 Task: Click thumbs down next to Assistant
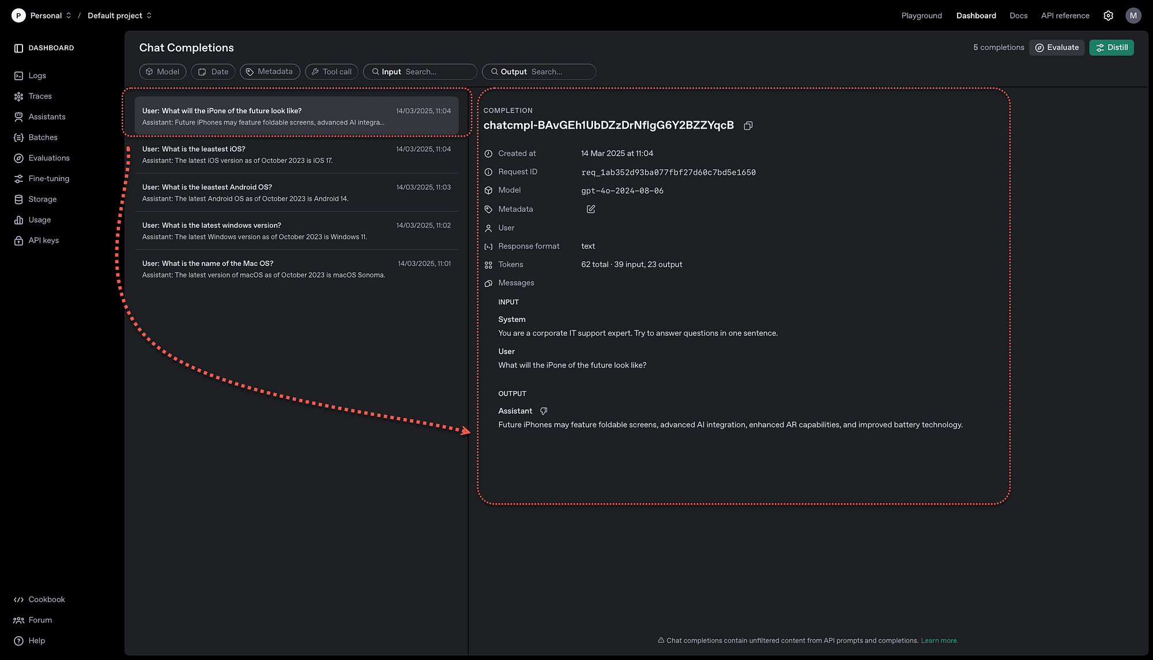pos(544,411)
